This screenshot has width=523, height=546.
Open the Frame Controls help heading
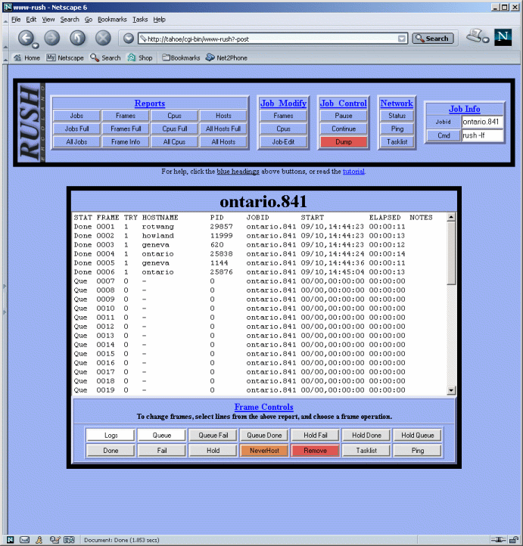click(263, 407)
